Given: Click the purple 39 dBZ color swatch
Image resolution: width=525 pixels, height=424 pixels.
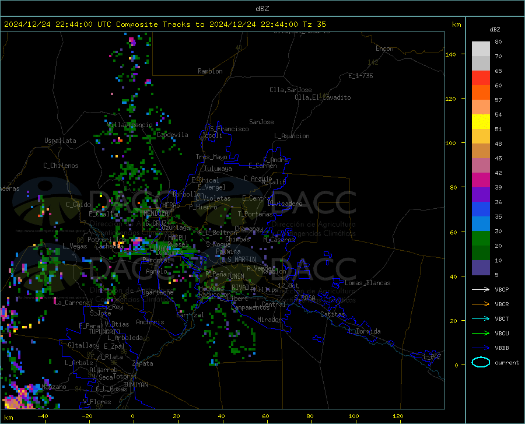Looking at the screenshot, I should point(481,195).
